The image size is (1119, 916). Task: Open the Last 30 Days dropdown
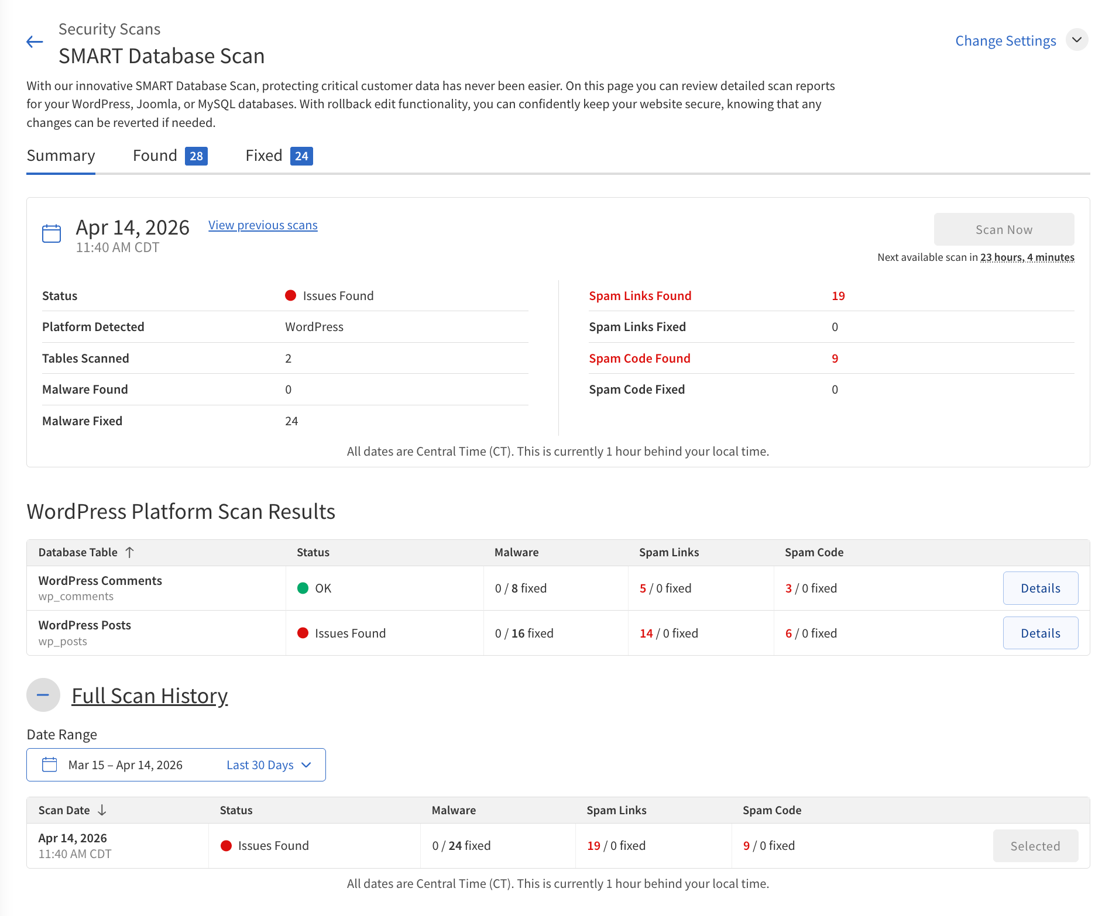269,765
